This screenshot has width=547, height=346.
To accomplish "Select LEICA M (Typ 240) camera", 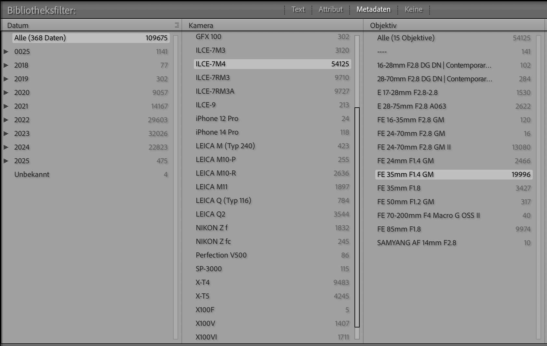I will [x=273, y=146].
